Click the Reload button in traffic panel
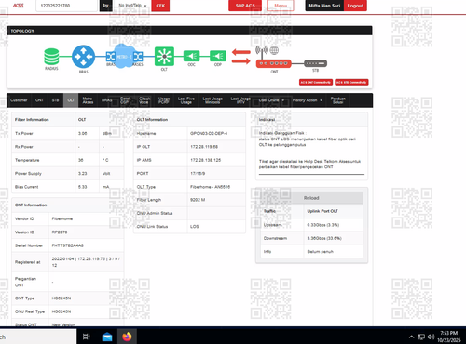This screenshot has height=344, width=466. [x=311, y=198]
